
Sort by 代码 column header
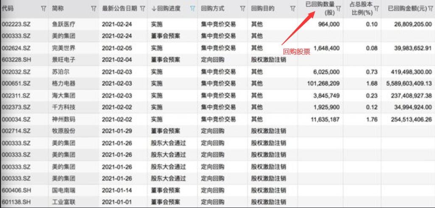8,8
